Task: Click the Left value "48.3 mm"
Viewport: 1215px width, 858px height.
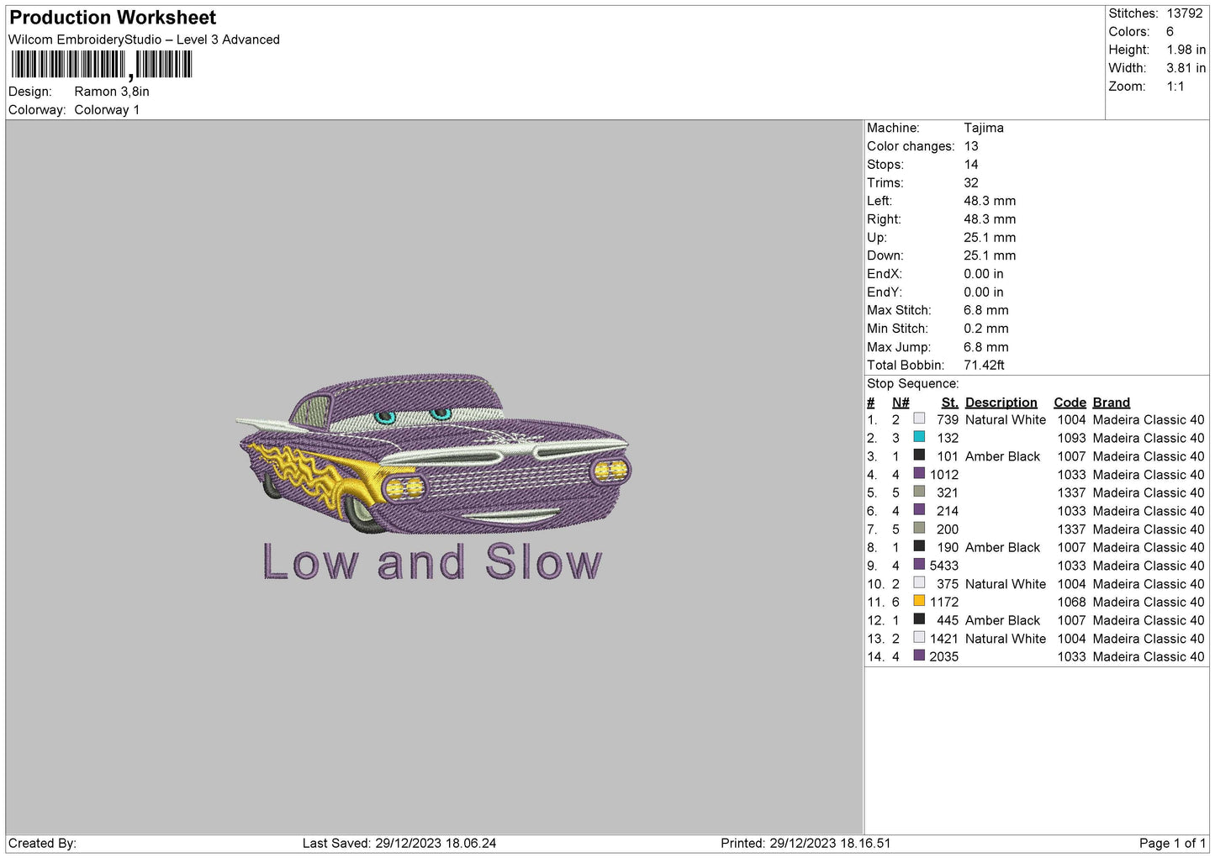Action: tap(990, 201)
